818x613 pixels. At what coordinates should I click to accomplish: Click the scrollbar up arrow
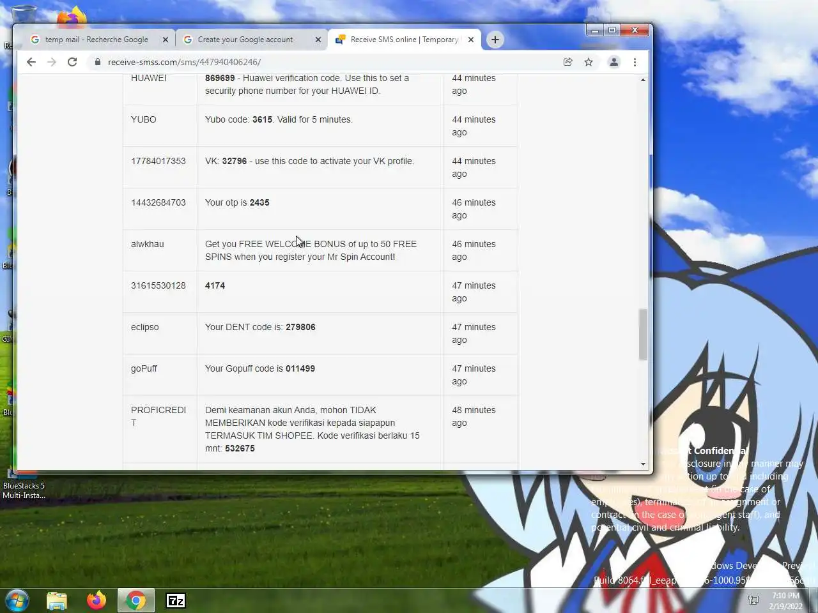tap(643, 80)
